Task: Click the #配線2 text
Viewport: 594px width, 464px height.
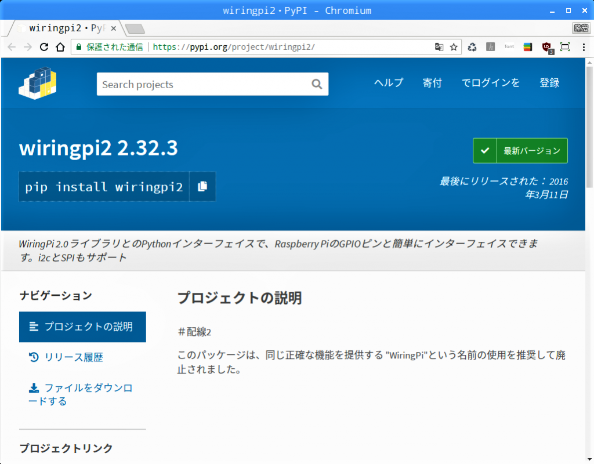Action: pyautogui.click(x=194, y=332)
